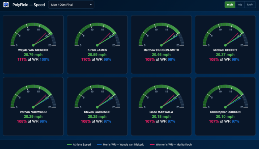Click Isaac MAKWALA's speedometer gauge
Image resolution: width=259 pixels, height=149 pixels.
click(161, 98)
